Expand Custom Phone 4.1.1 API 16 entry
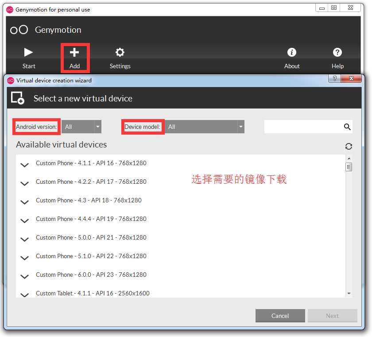 (x=24, y=165)
